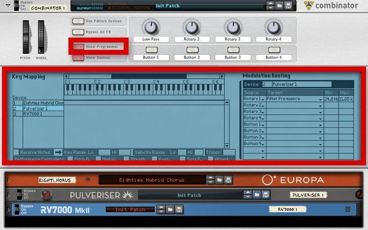The height and width of the screenshot is (230, 368).
Task: Click the Rotary 2 knob label
Action: coord(192,39)
